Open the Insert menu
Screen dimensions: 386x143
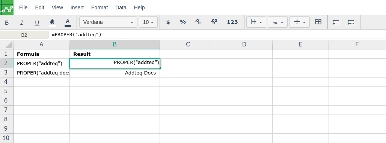(x=77, y=7)
